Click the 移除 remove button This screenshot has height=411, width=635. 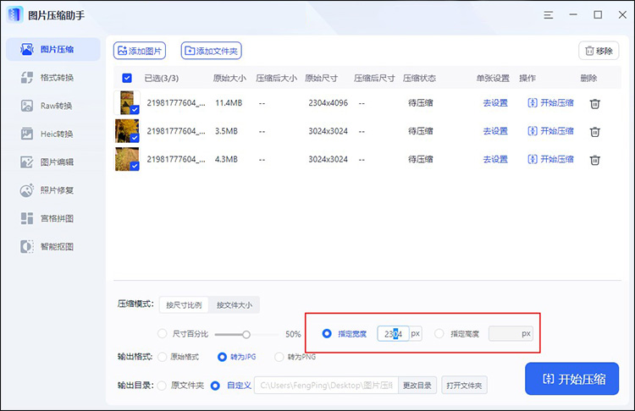pos(599,51)
